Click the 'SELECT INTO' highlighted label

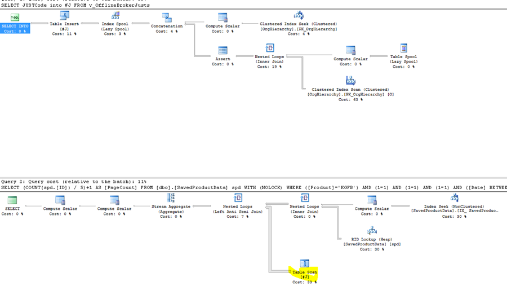tap(15, 26)
